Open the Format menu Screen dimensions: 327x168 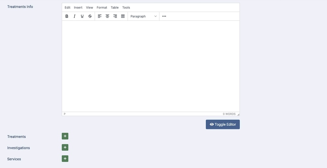102,8
